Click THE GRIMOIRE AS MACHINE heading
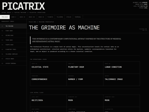Viewport: 149px width, 112px height. pos(64,28)
